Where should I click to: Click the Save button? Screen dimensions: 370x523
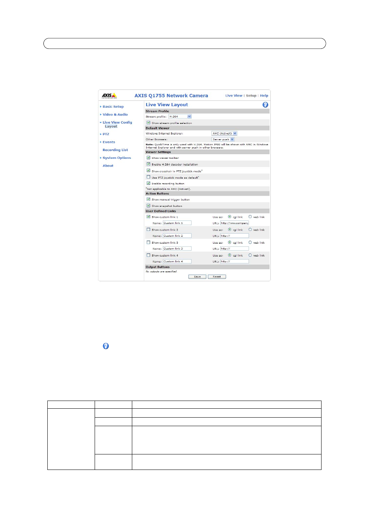click(197, 277)
